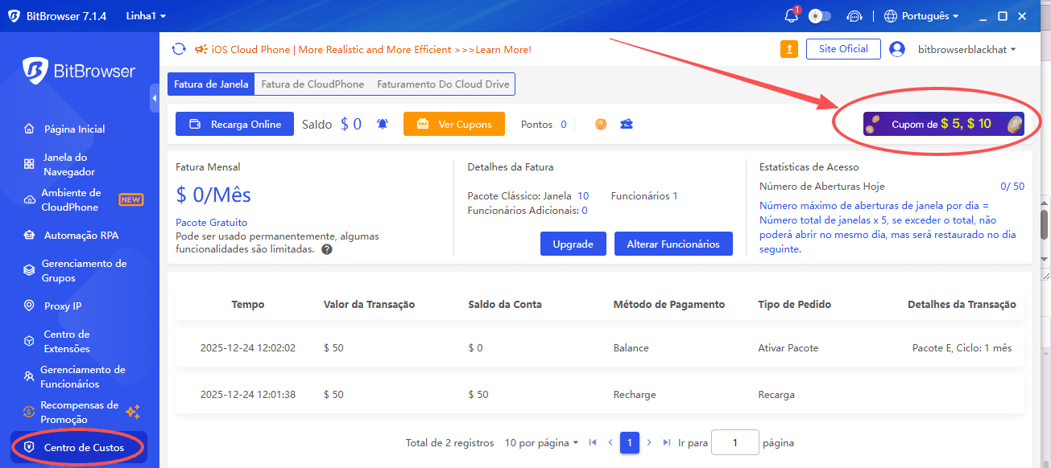Viewport: 1051px width, 468px height.
Task: Jump to first page arrow
Action: tap(593, 442)
